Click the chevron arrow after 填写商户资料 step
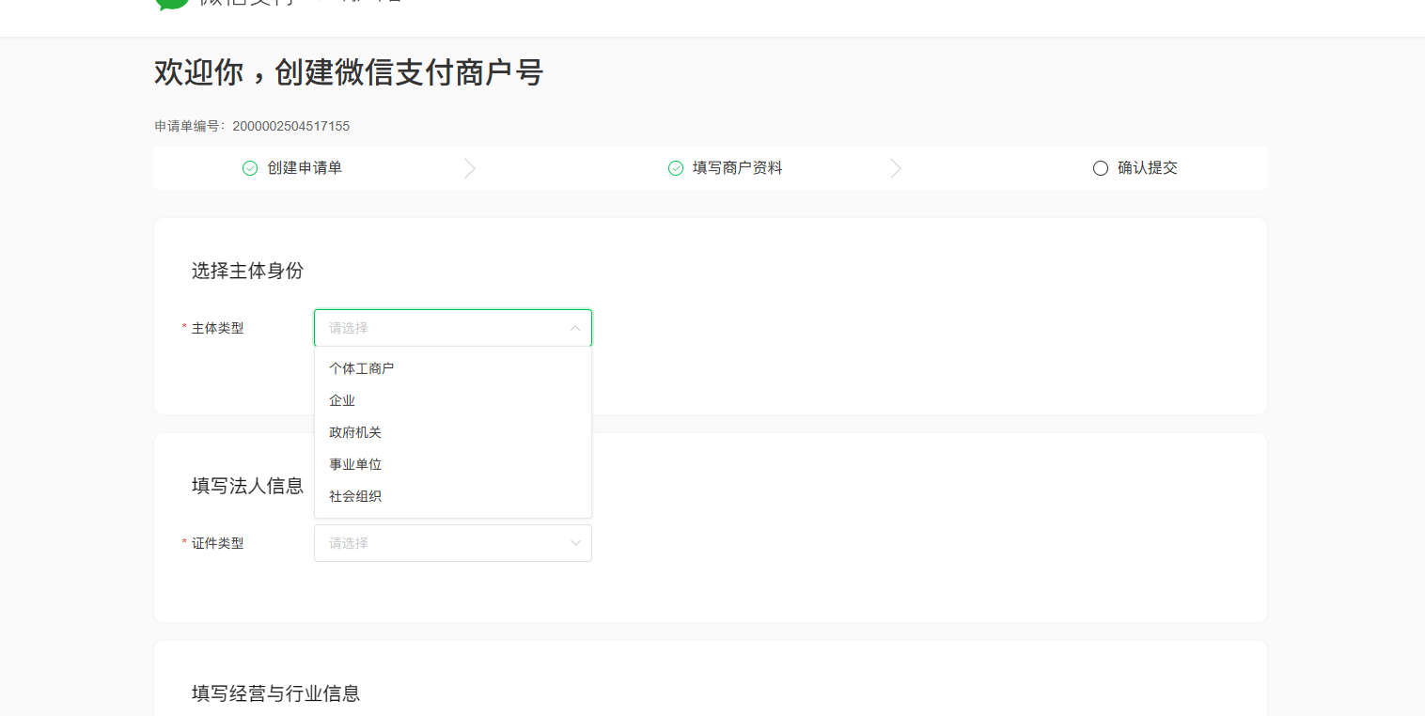The image size is (1425, 716). pos(896,168)
